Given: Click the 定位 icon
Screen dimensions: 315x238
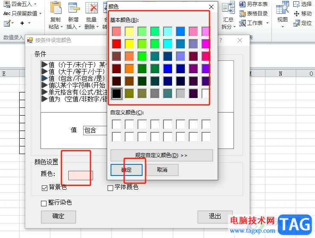Looking at the screenshot, I should pos(297,23).
